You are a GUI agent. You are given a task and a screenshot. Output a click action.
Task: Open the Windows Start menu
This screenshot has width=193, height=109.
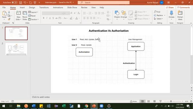click(4, 106)
